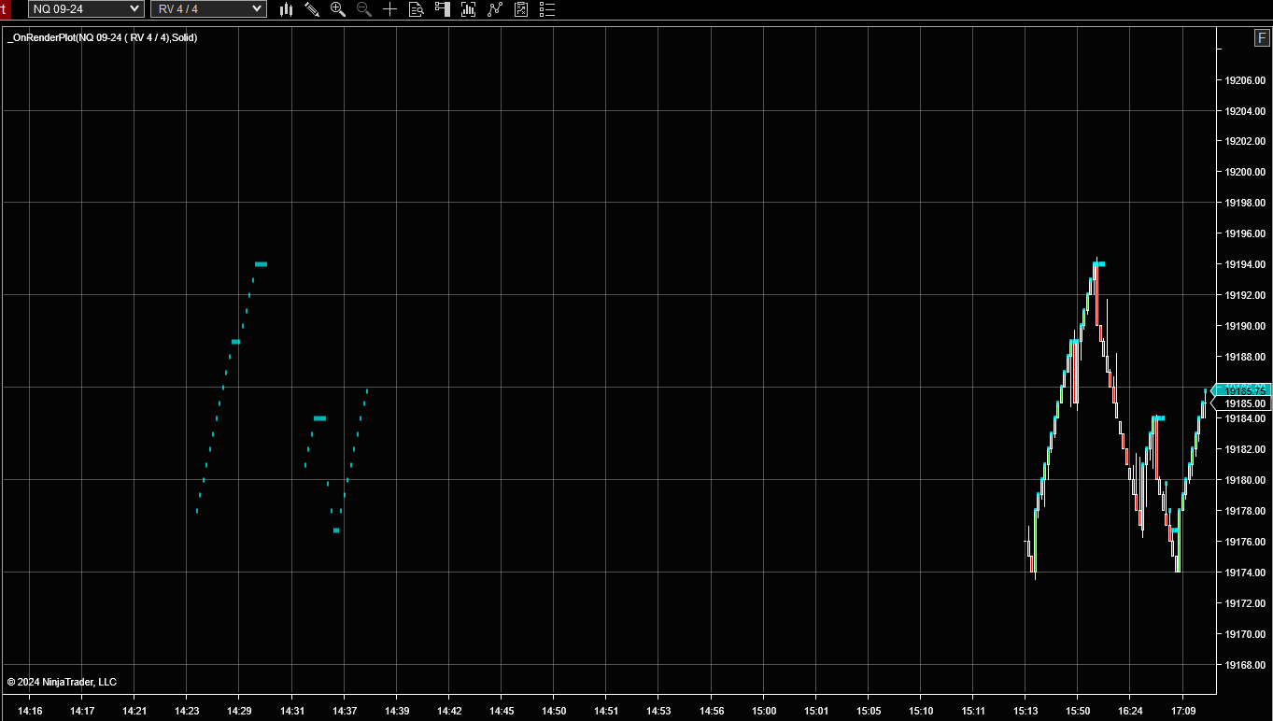Click the 19190.00 price axis label
This screenshot has height=721, width=1273.
pyautogui.click(x=1245, y=326)
